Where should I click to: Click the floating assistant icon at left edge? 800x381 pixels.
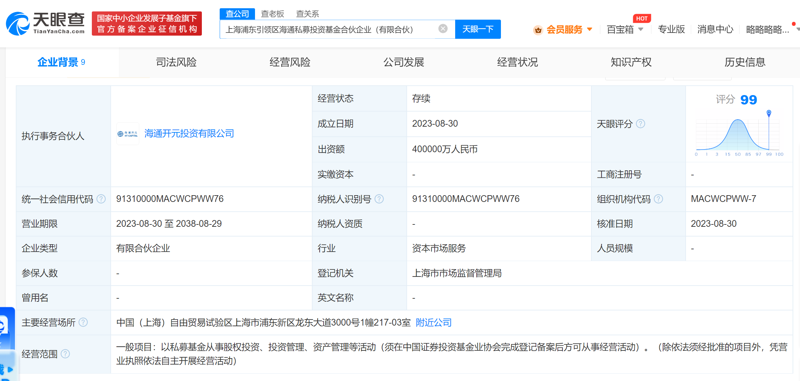coord(7,328)
